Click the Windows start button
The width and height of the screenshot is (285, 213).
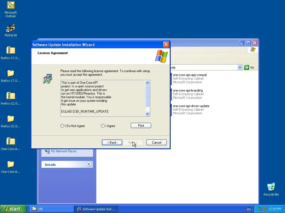point(13,209)
